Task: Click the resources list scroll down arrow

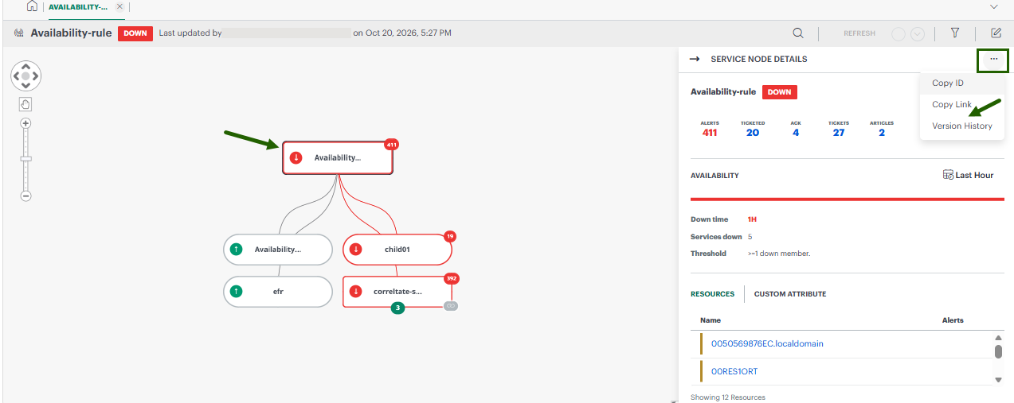Action: point(998,380)
